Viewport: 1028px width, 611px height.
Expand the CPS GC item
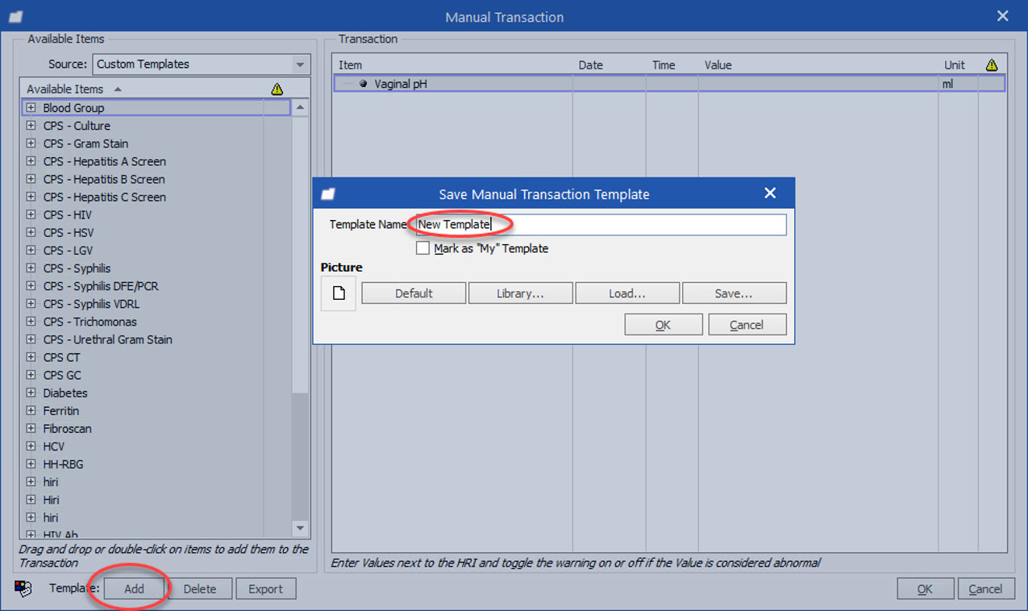(x=31, y=375)
